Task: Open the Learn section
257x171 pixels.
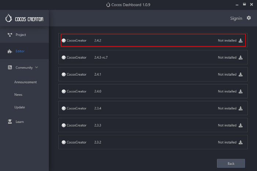Action: [19, 121]
